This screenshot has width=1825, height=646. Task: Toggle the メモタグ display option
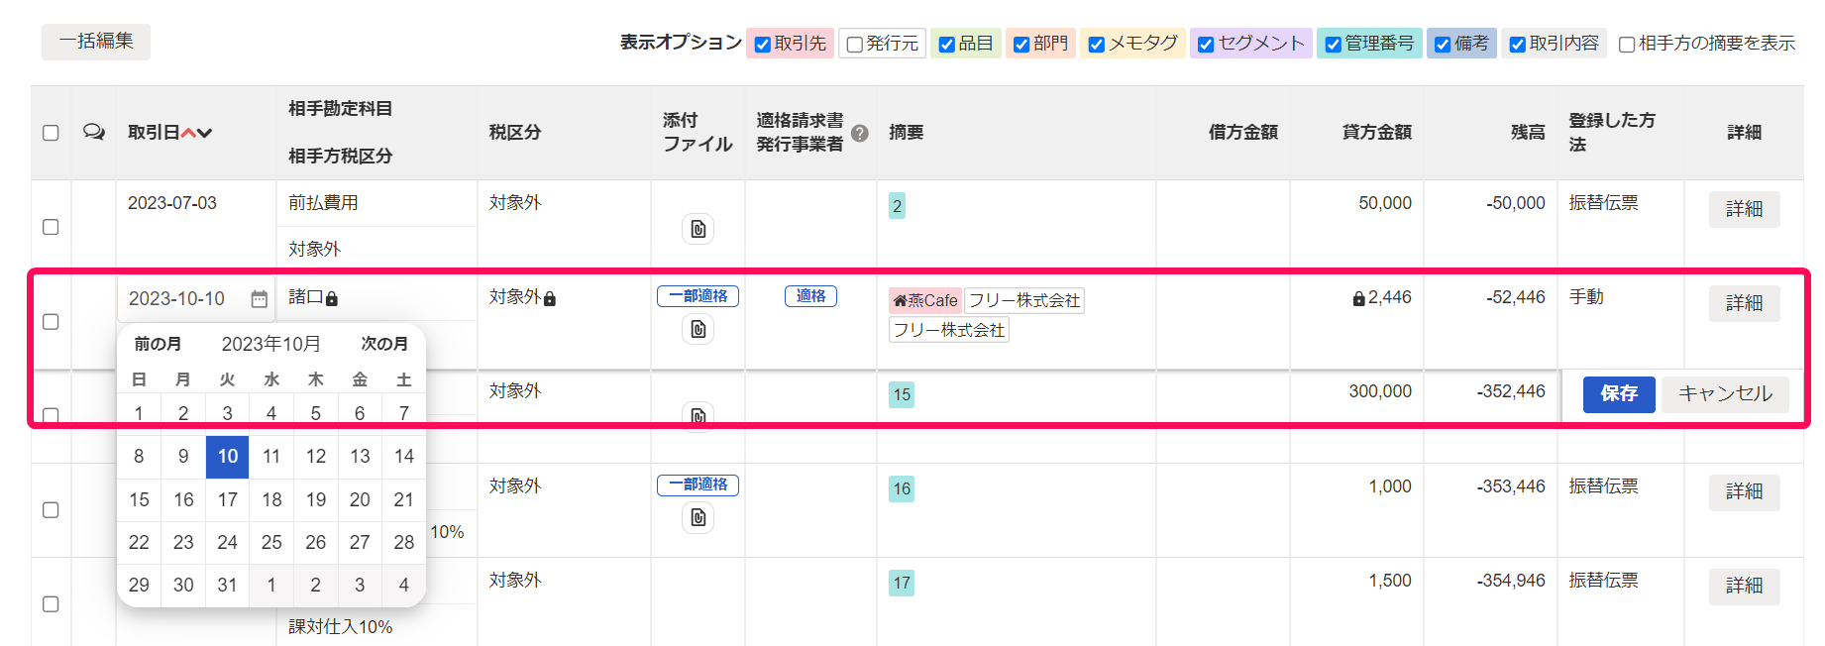(x=1096, y=45)
